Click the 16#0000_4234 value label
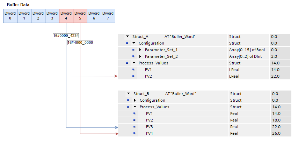This screenshot has height=141, width=298. click(x=66, y=36)
